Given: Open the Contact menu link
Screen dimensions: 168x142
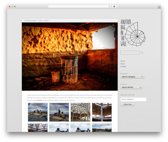Looking at the screenshot, I should (x=123, y=66).
